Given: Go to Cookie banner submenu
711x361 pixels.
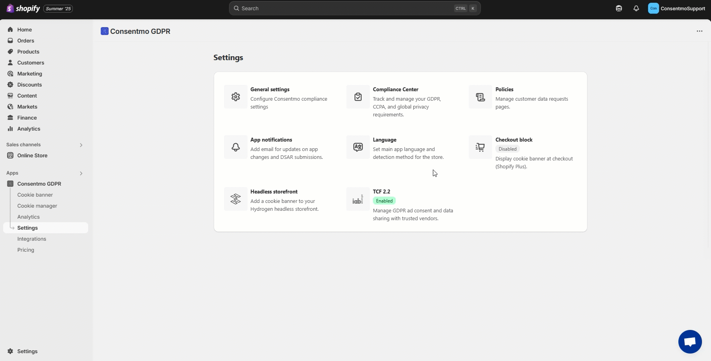Looking at the screenshot, I should pyautogui.click(x=35, y=195).
